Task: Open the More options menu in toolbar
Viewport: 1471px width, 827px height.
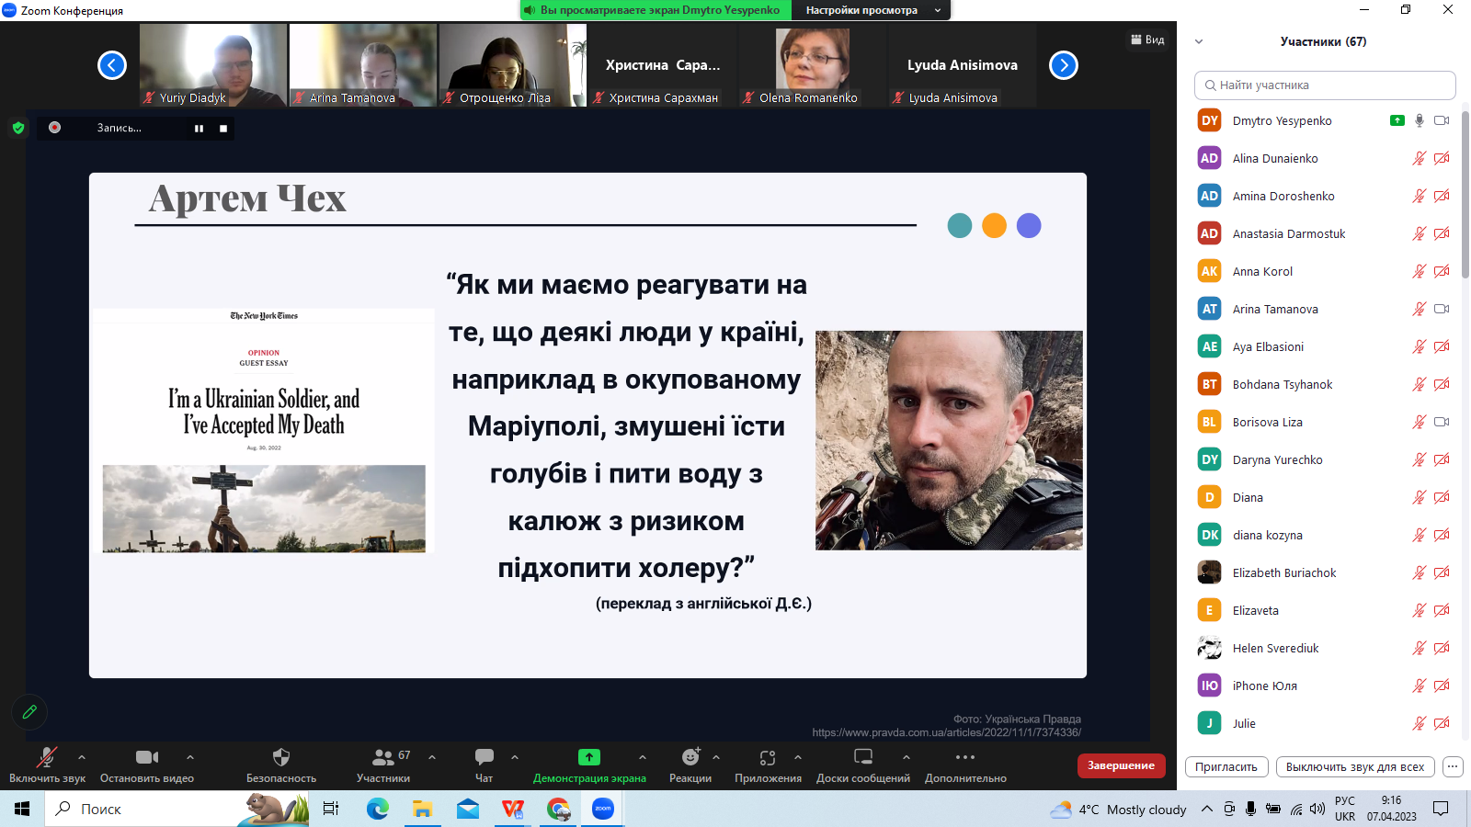Action: tap(965, 758)
